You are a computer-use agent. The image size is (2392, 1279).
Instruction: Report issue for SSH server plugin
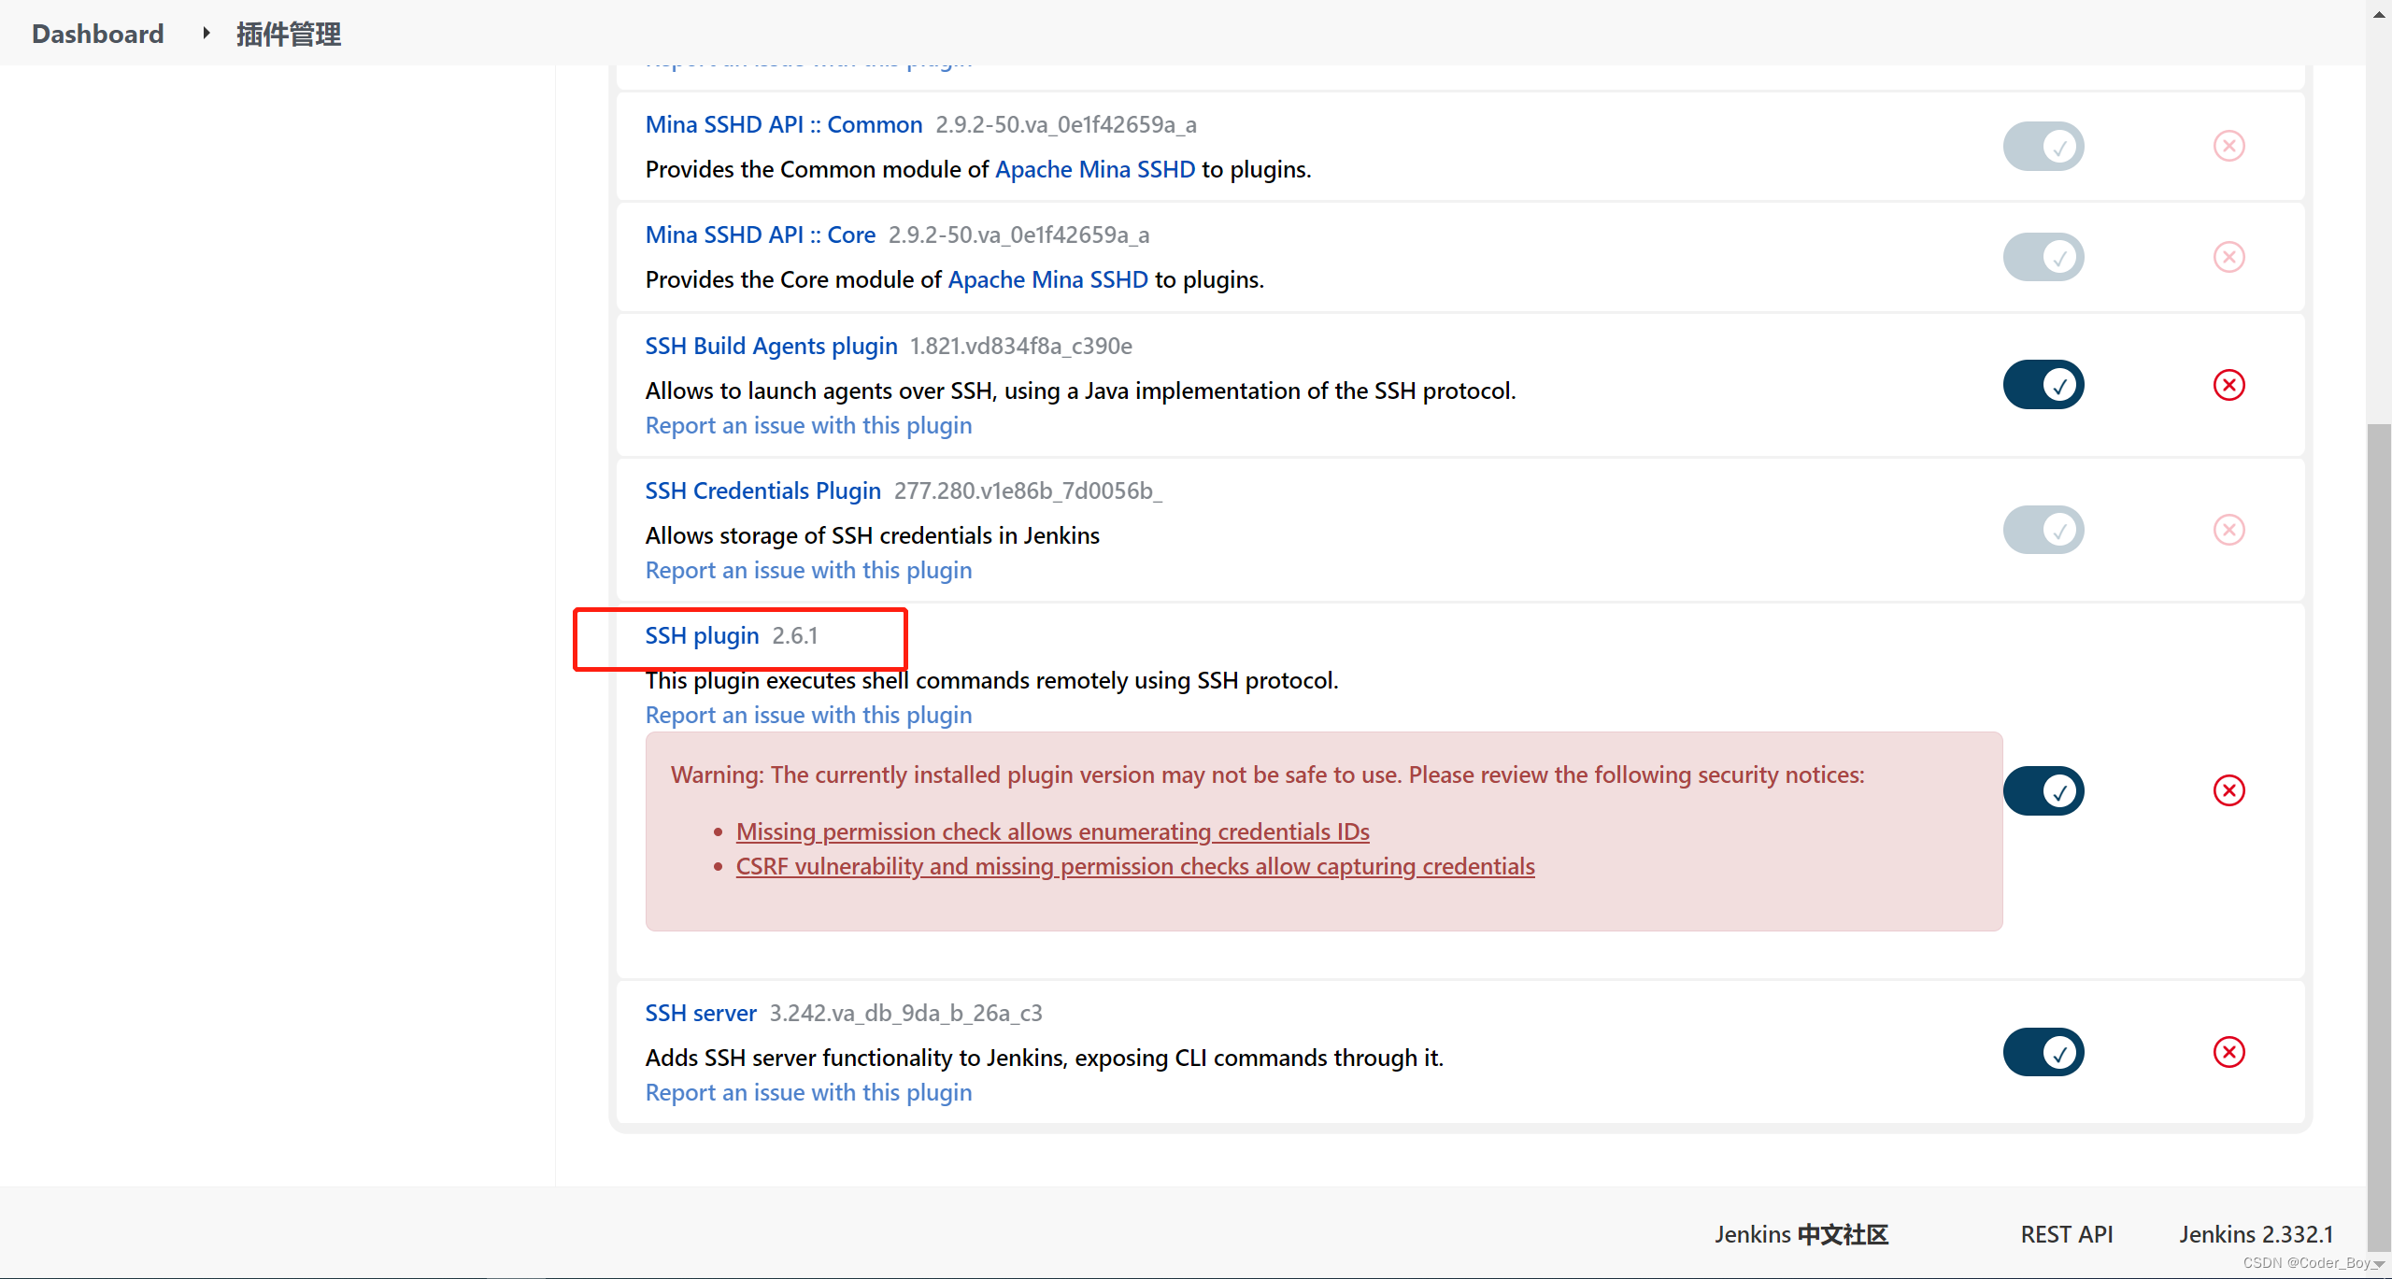click(808, 1092)
